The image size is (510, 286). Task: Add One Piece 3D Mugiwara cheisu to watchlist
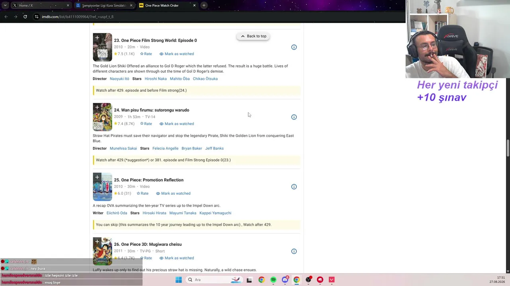coord(97,242)
